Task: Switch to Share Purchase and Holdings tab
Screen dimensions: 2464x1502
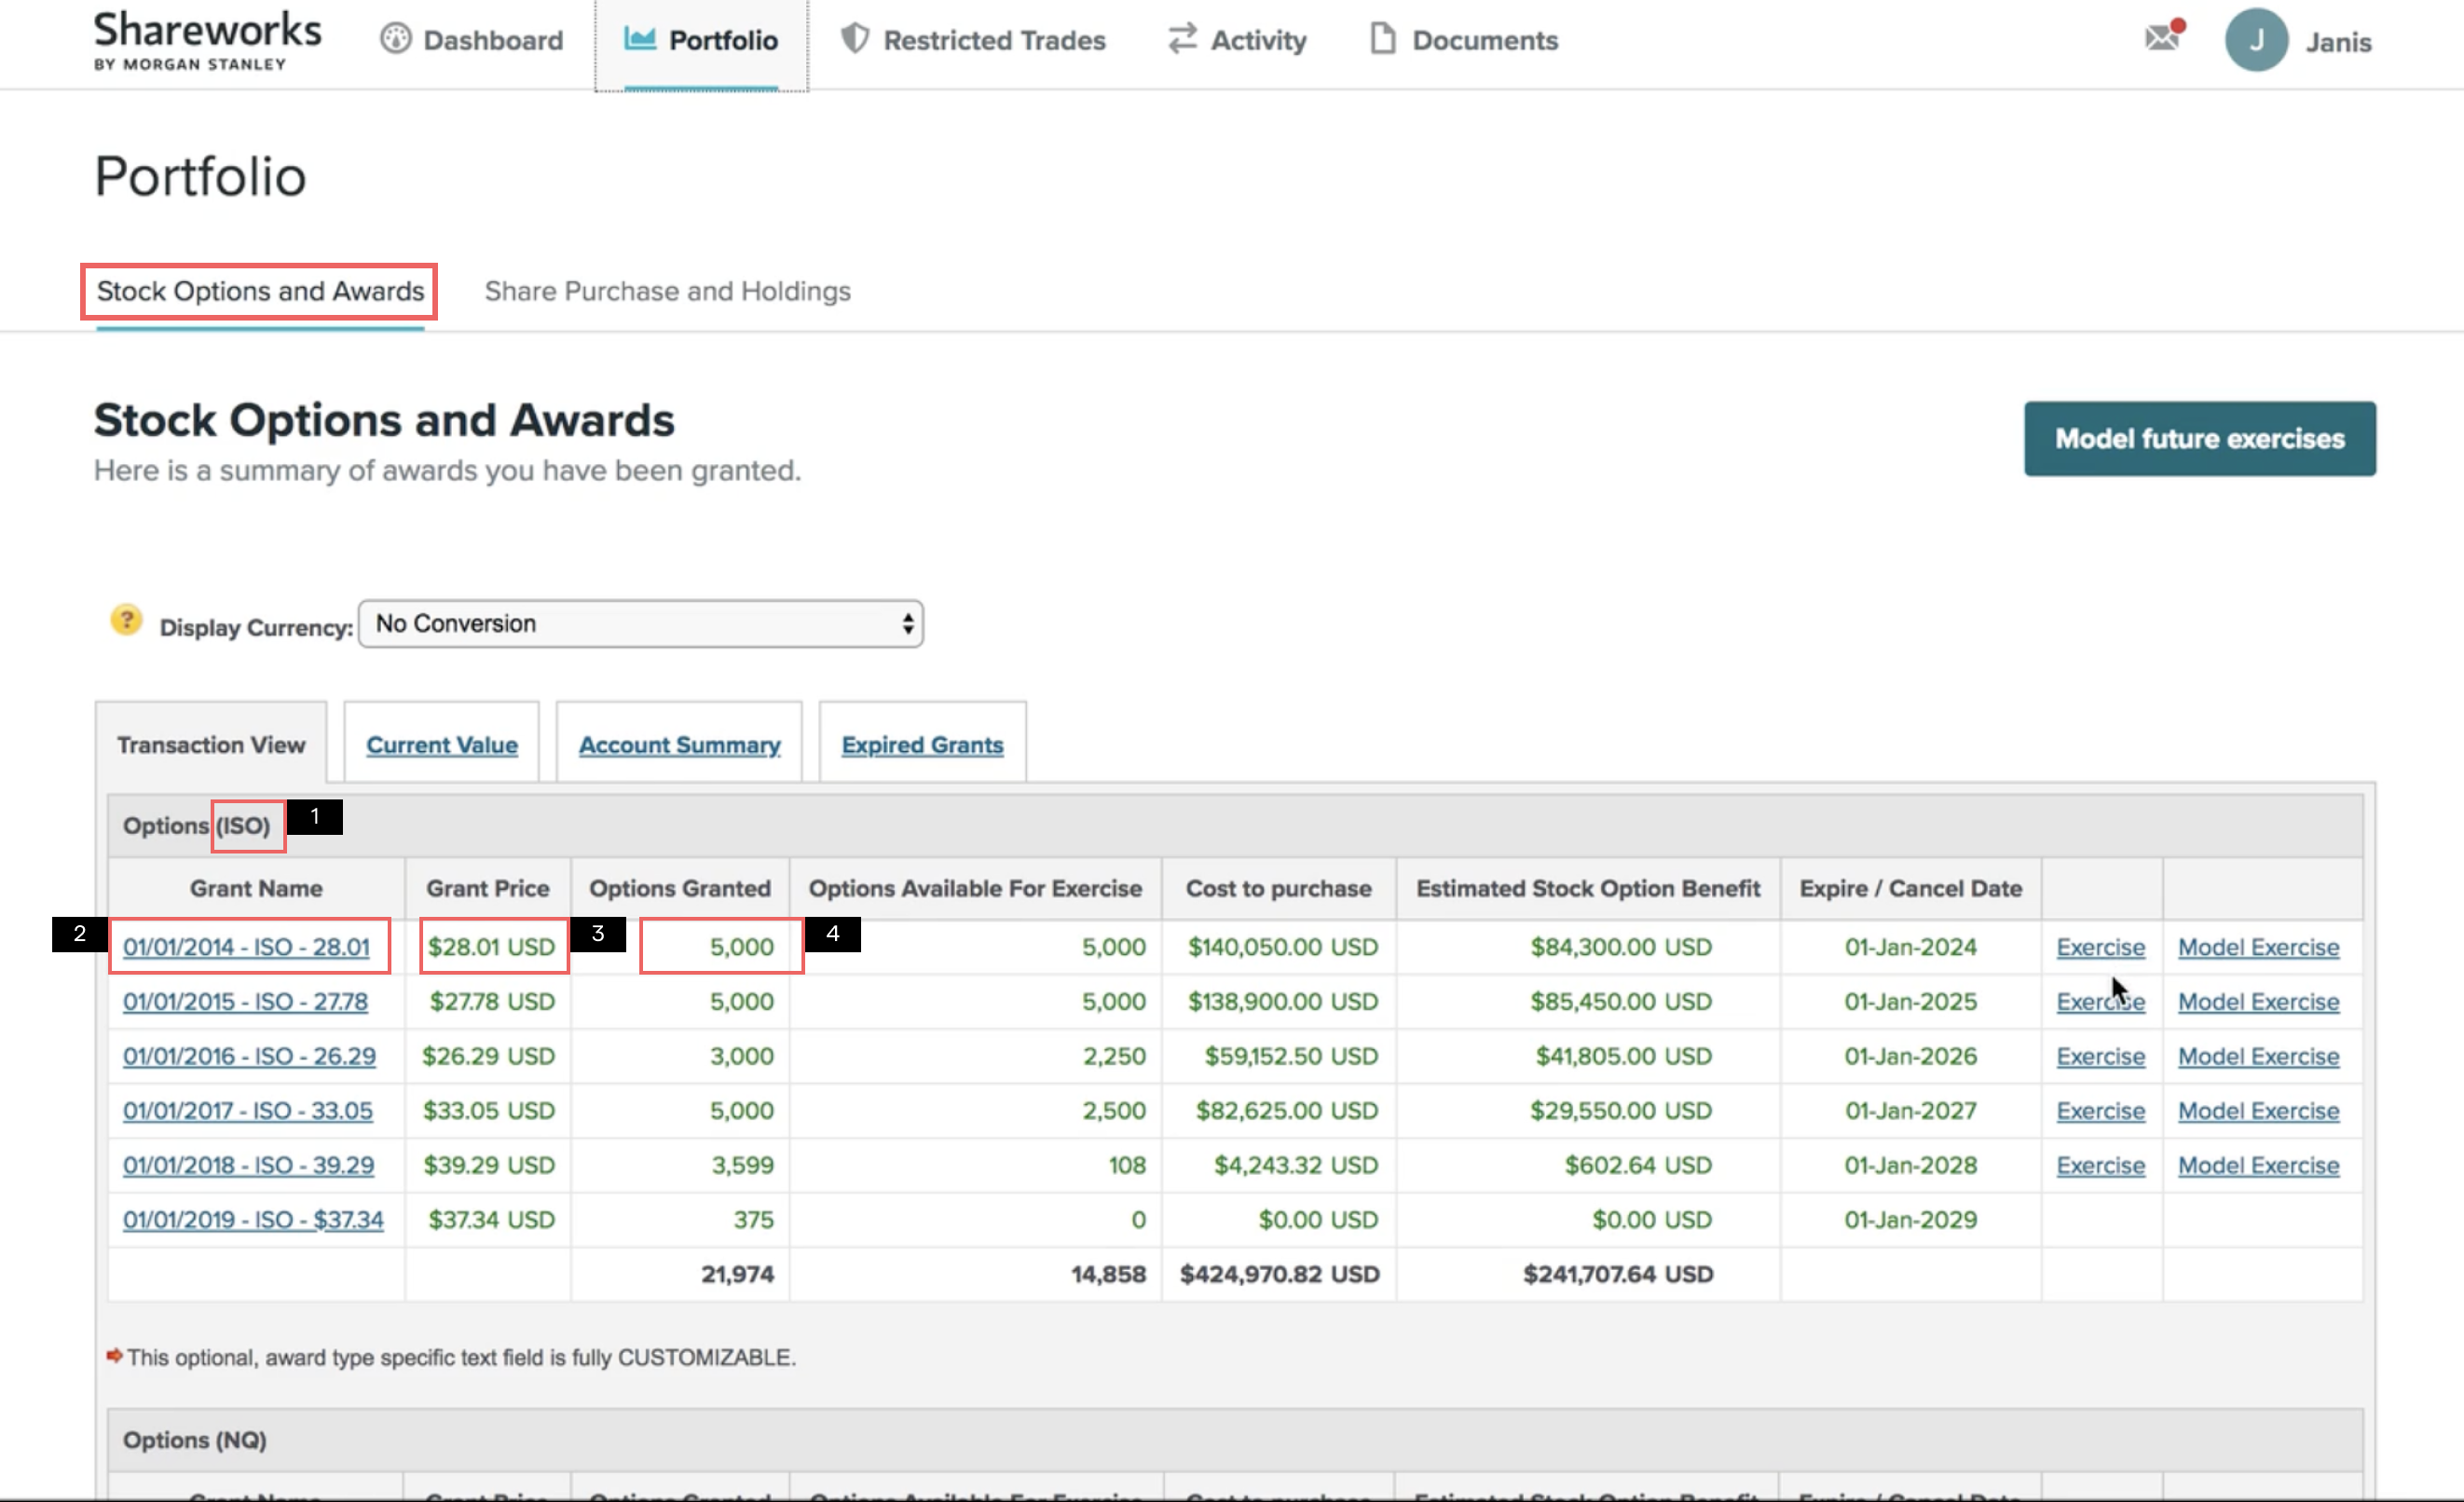Action: coord(667,291)
